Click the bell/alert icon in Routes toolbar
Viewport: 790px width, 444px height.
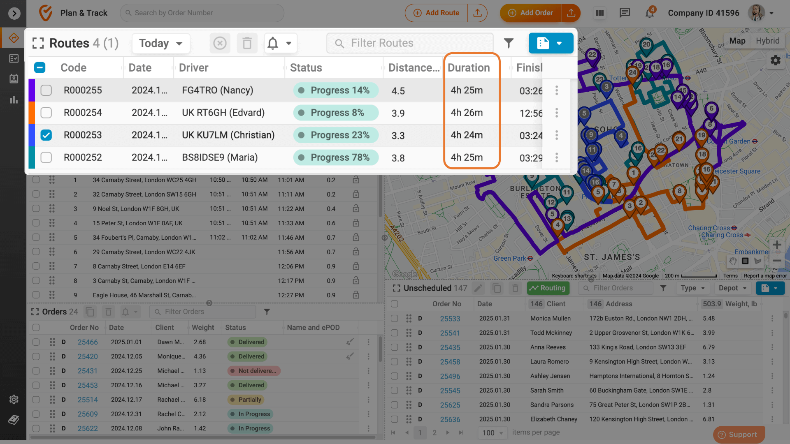[273, 43]
